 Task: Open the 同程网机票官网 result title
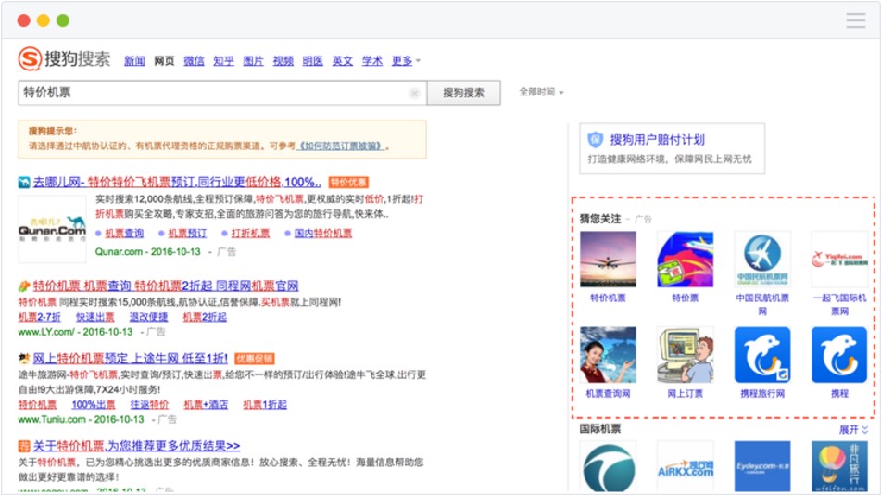tap(166, 286)
